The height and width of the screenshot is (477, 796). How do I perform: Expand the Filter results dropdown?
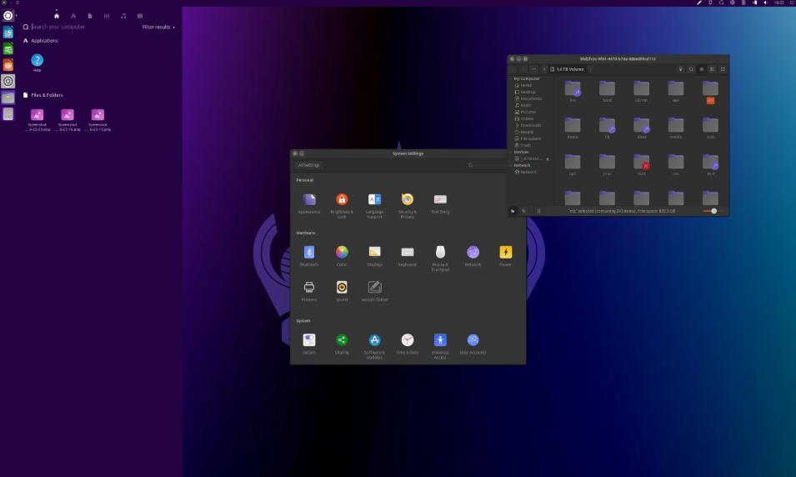[158, 27]
